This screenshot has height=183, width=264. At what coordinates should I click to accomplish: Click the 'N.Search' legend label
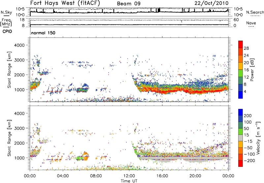pyautogui.click(x=255, y=12)
